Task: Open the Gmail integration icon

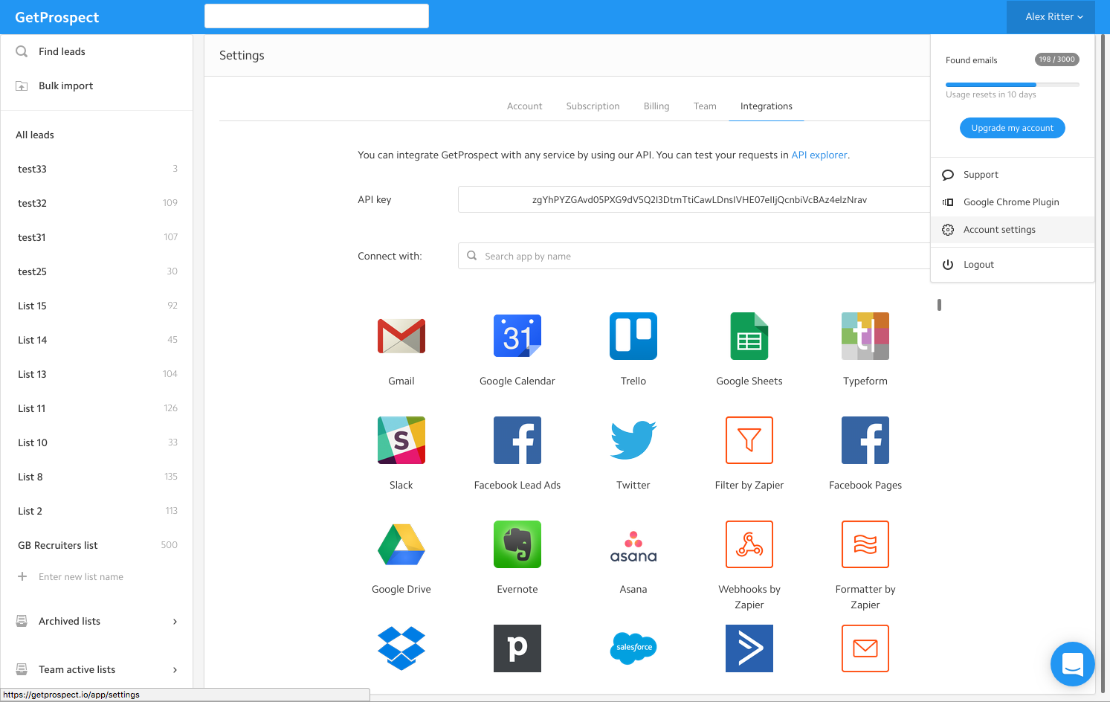Action: [x=401, y=336]
